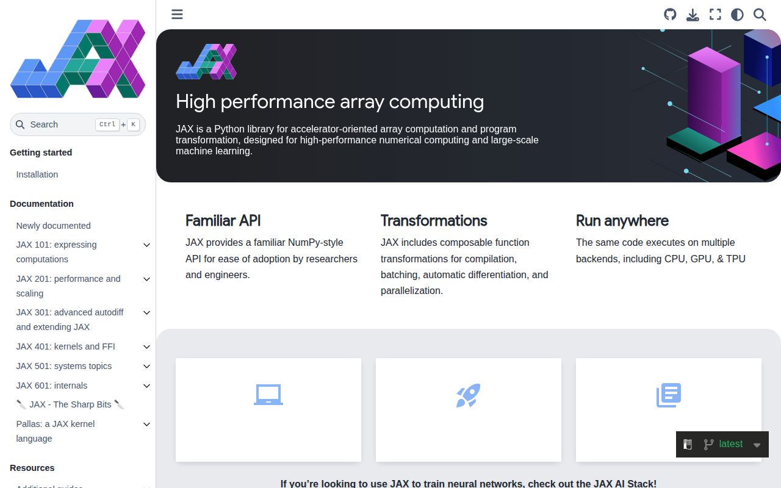781x488 pixels.
Task: Expand JAX 301: advanced autodiff section
Action: tap(146, 312)
